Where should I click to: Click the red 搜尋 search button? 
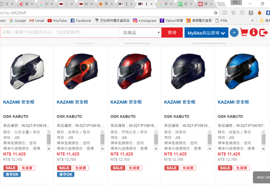point(172,32)
